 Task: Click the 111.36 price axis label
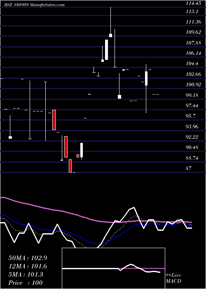(194, 22)
